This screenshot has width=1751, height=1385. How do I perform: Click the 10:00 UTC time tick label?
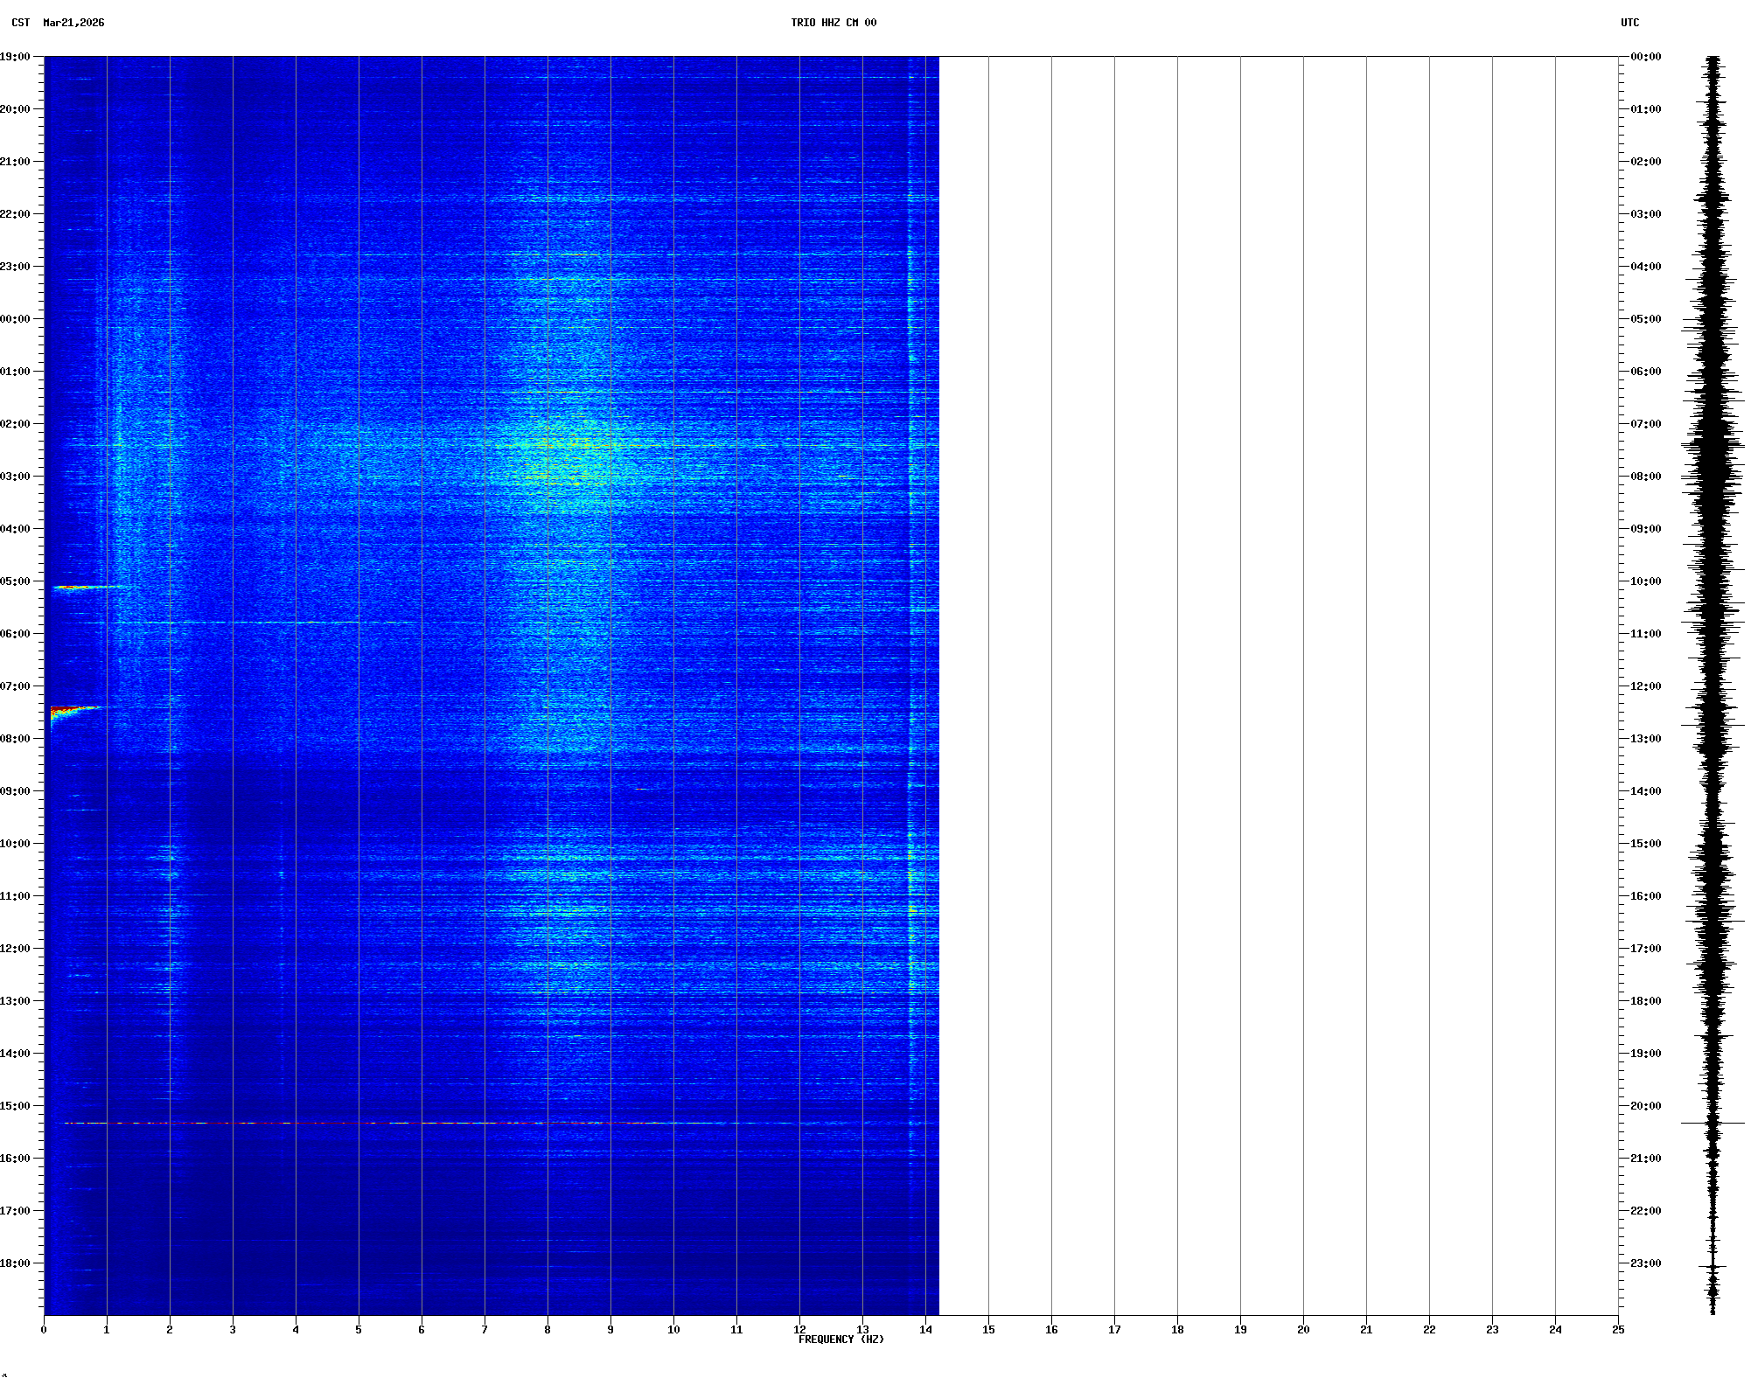click(1645, 581)
